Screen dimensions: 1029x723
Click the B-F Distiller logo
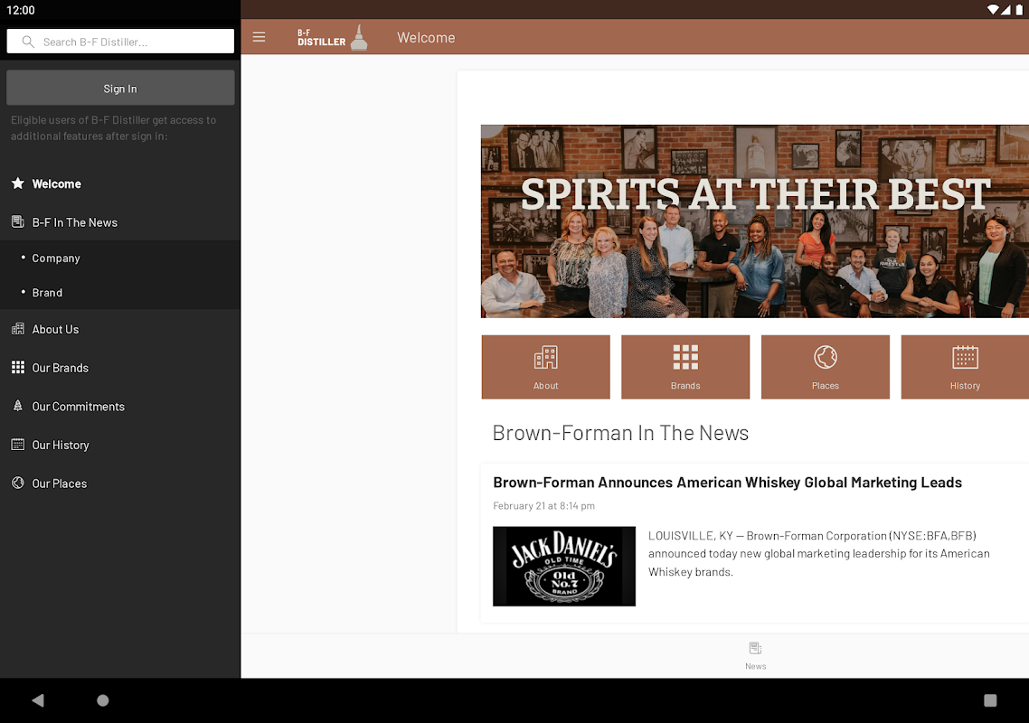tap(332, 37)
